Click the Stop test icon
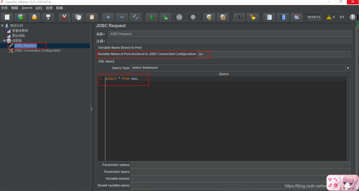359x191 pixels. tap(179, 17)
